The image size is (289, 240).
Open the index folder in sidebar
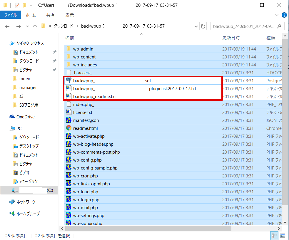point(24,79)
